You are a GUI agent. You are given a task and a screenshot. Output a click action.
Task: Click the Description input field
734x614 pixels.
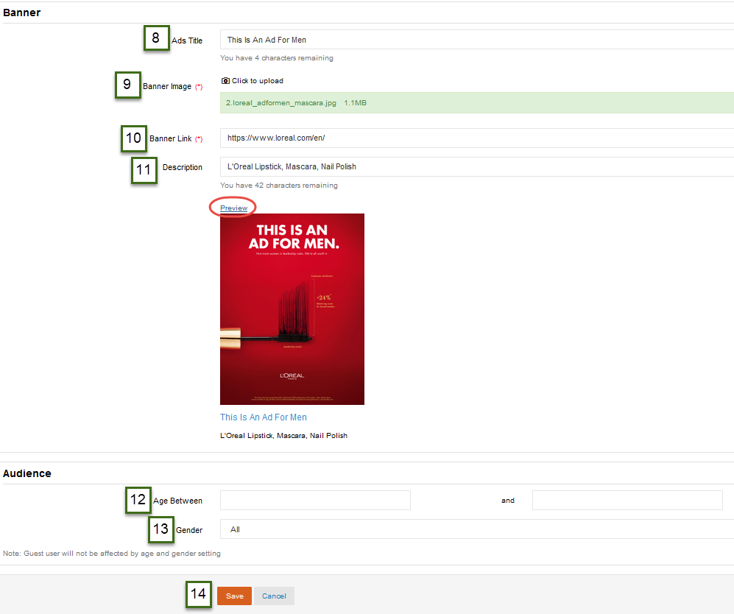click(477, 166)
